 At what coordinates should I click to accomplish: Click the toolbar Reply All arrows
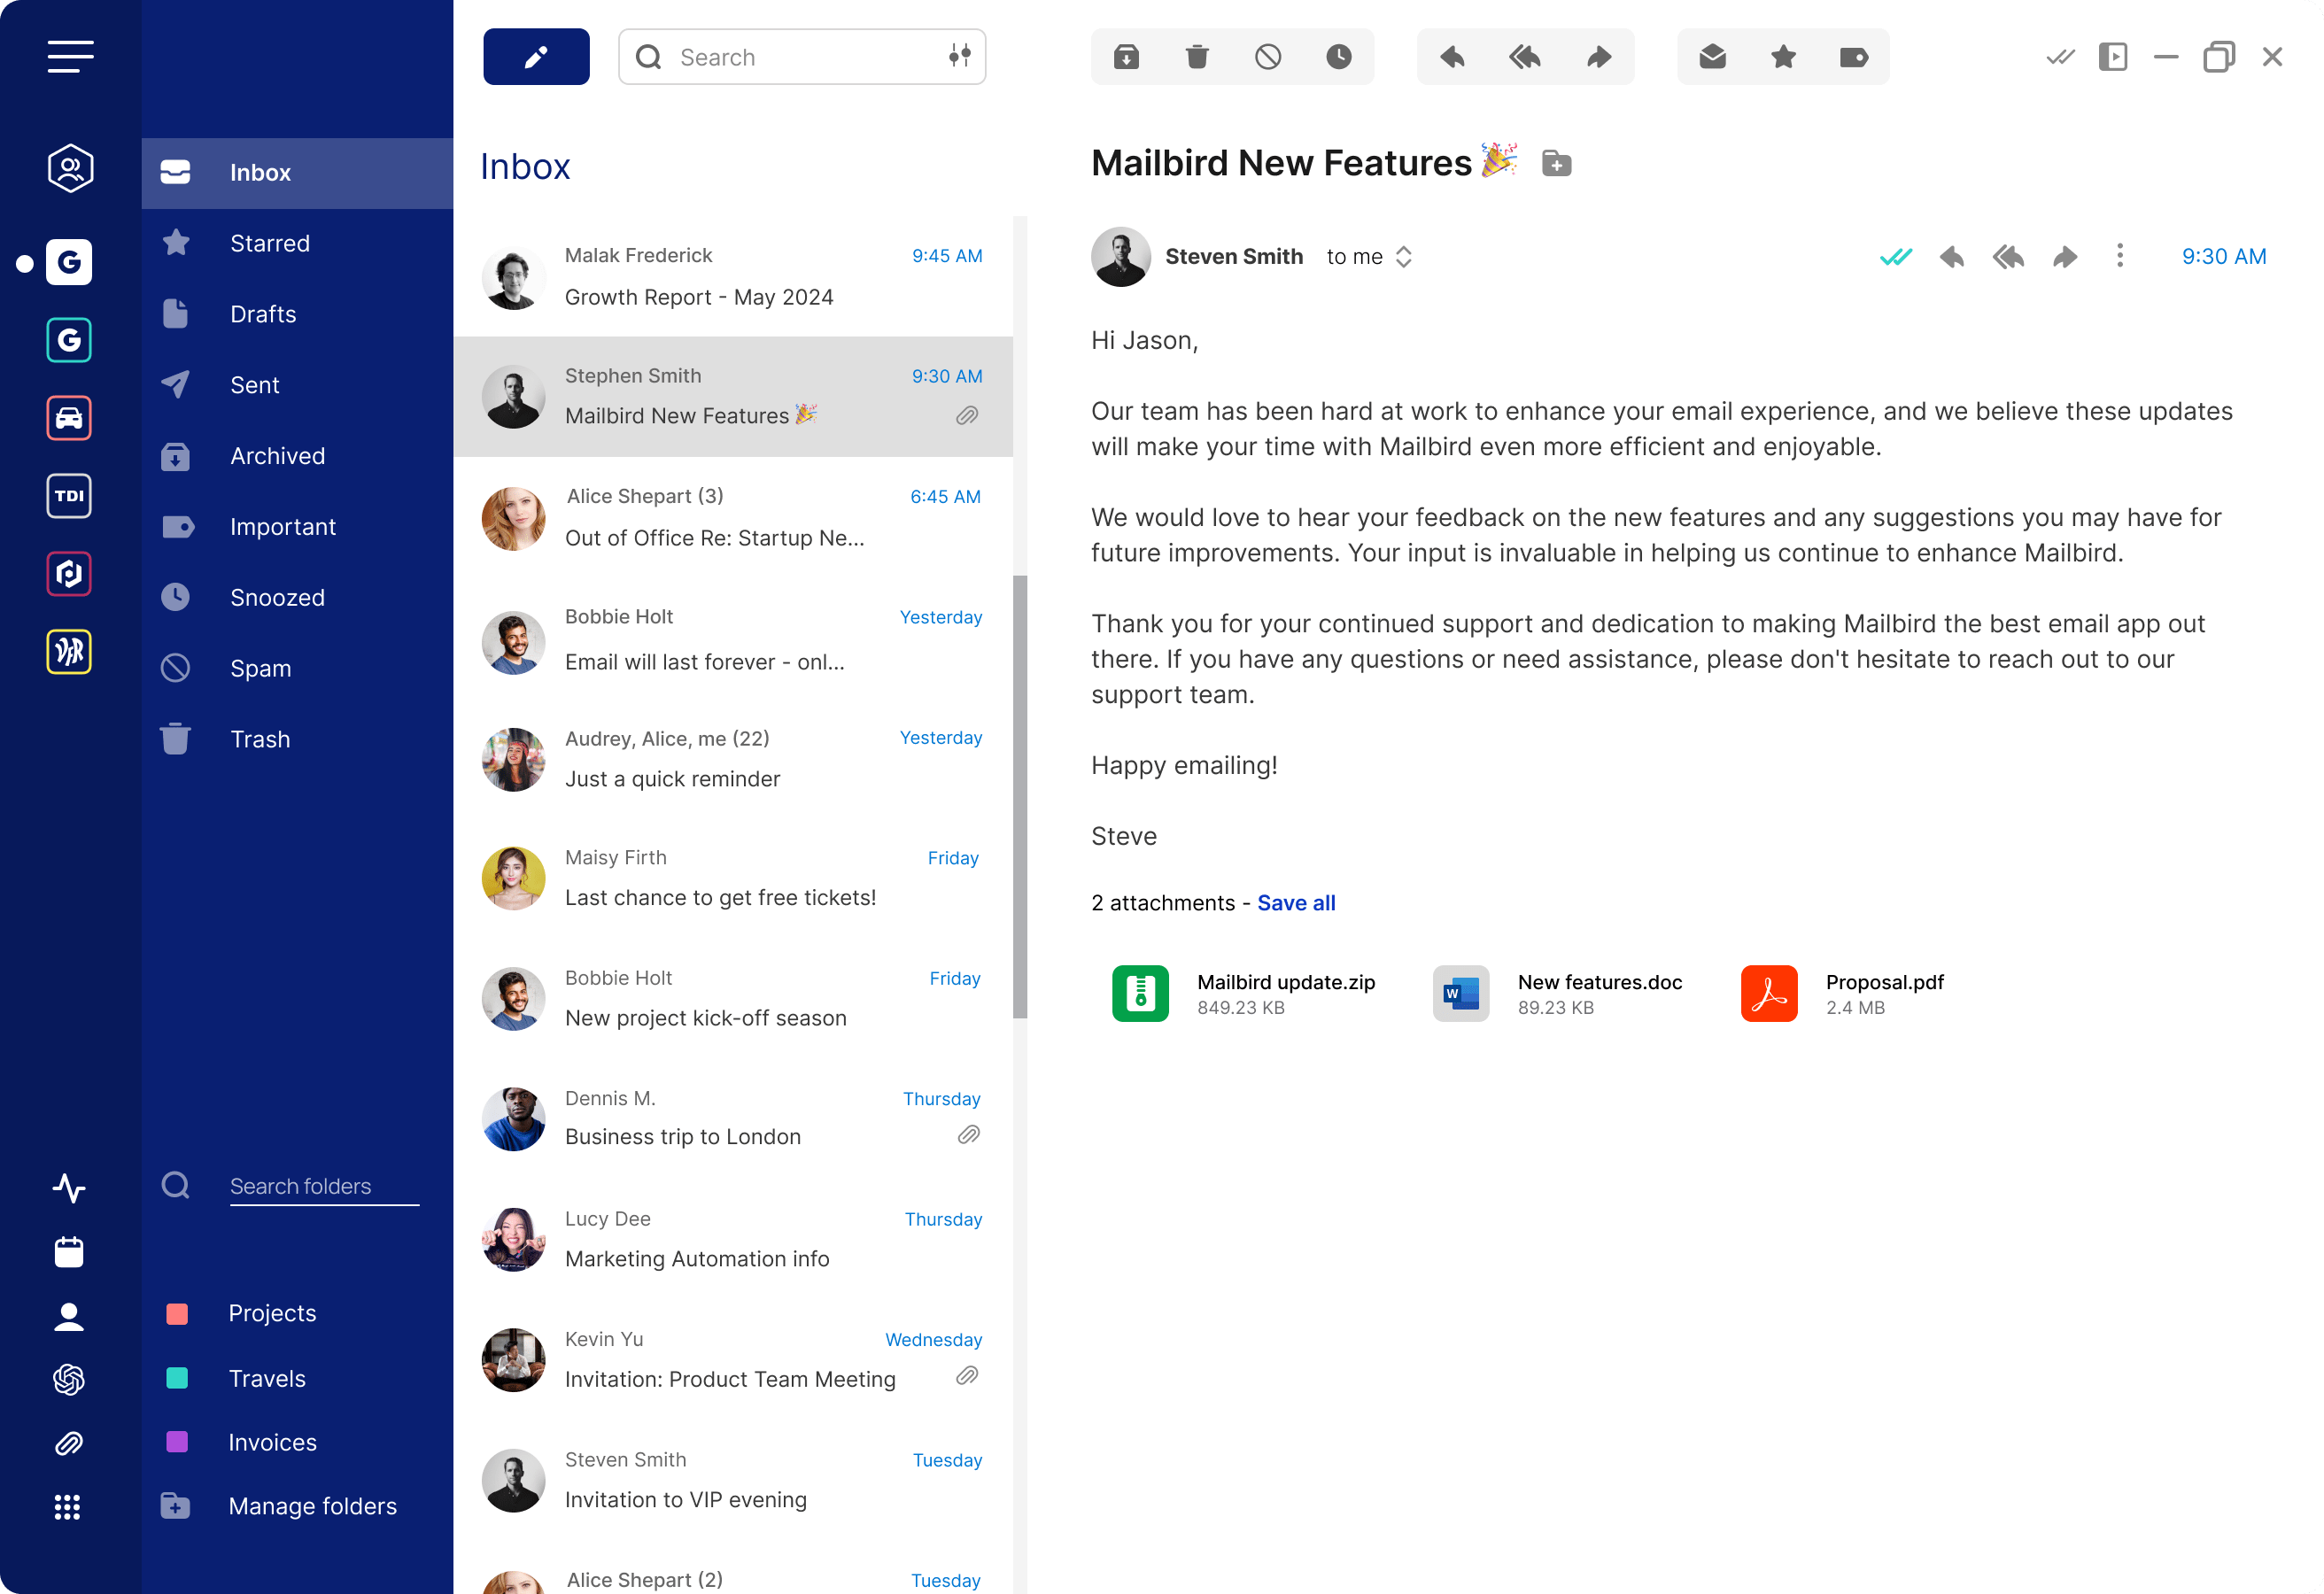[1525, 57]
